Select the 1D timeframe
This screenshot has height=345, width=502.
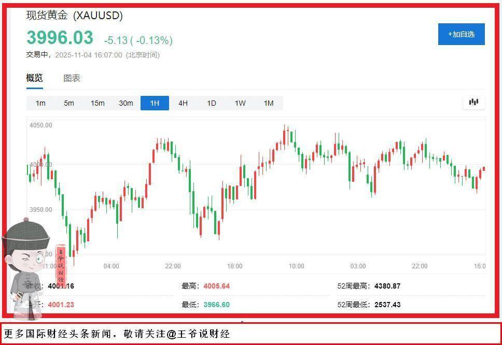(x=212, y=103)
